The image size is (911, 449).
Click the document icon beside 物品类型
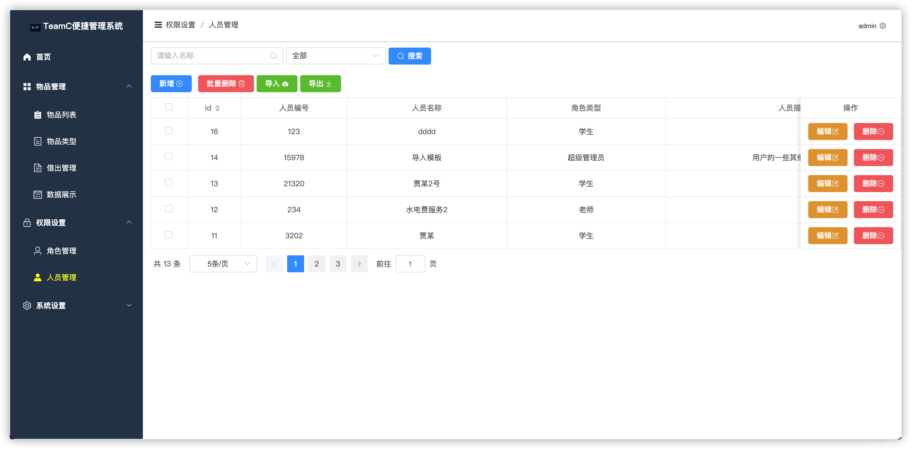(x=37, y=142)
